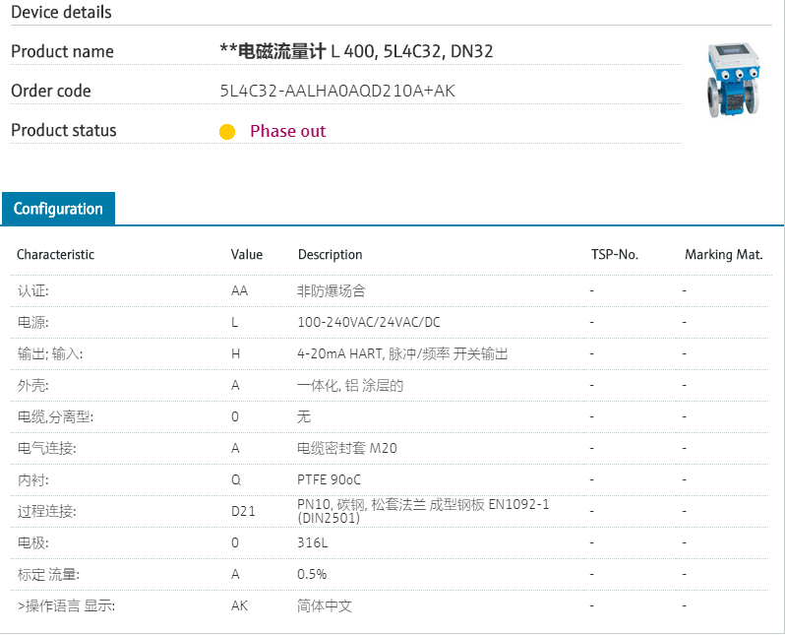Click the Device details heading
This screenshot has height=635, width=785.
coord(61,12)
